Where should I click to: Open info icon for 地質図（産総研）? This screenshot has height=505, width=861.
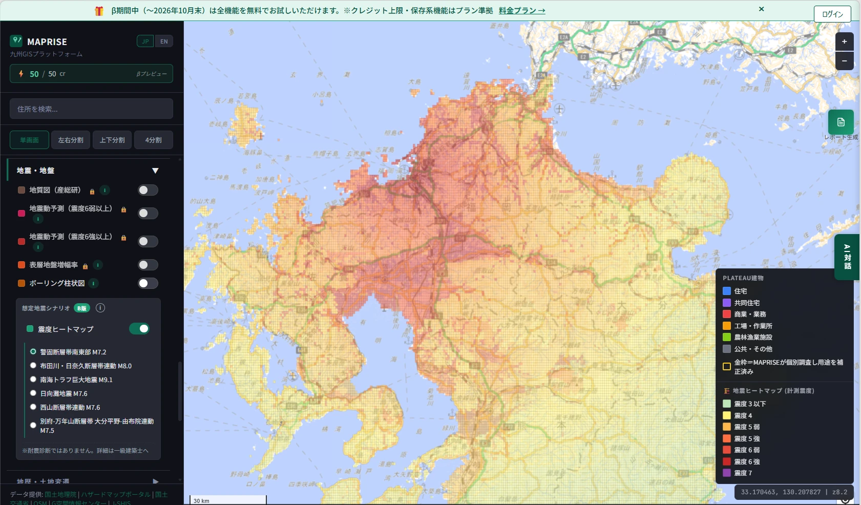104,190
